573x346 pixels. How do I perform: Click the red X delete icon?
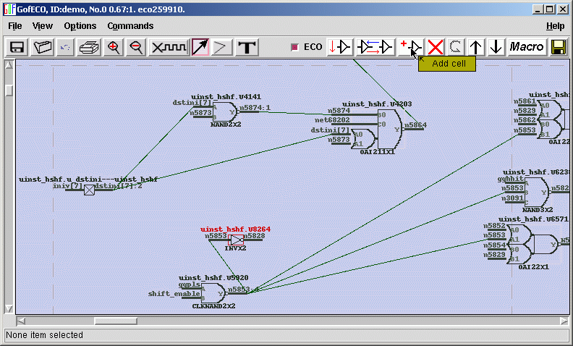pos(436,47)
